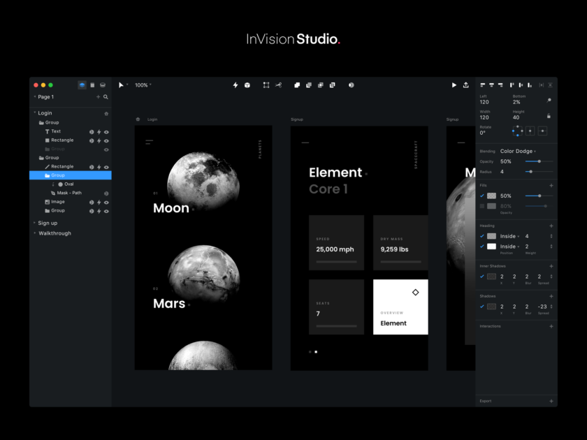Open the align-left icon in the inspector
Screen dimensions: 587x440
pos(482,85)
